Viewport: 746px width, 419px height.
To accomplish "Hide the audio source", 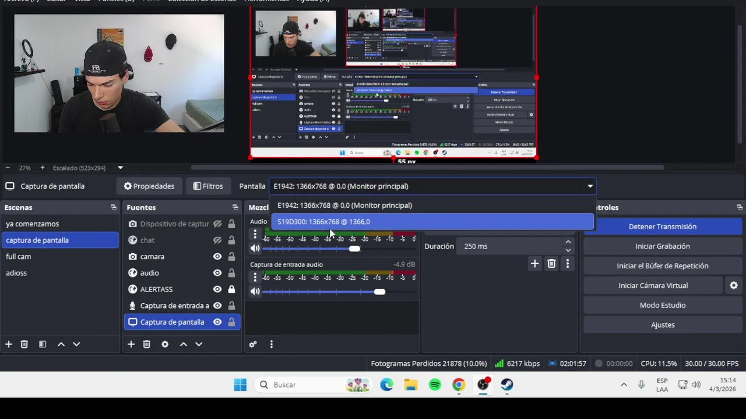I will click(217, 272).
